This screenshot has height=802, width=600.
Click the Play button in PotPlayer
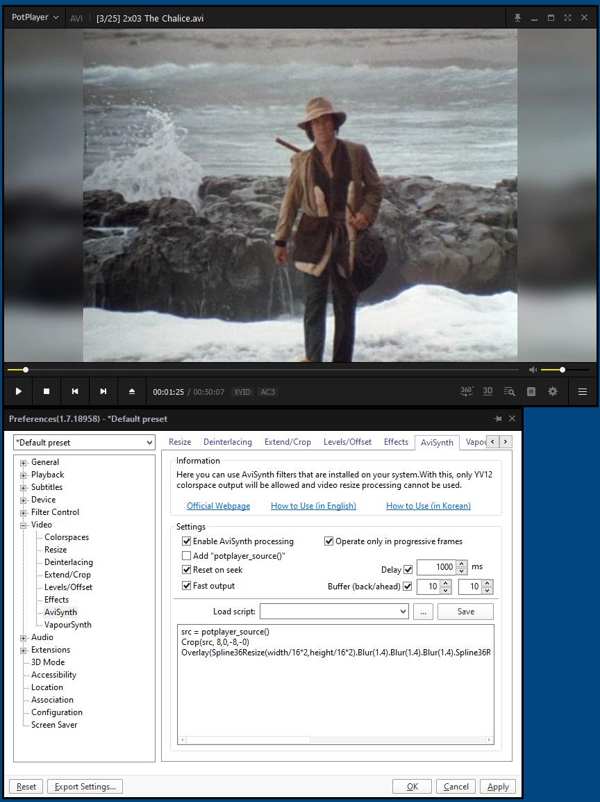click(x=18, y=391)
